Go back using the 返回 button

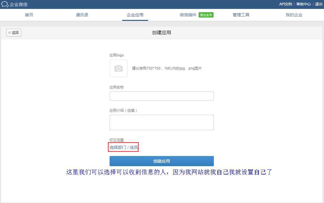coord(14,33)
